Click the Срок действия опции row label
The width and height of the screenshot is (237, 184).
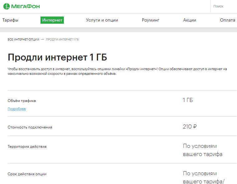(x=27, y=174)
